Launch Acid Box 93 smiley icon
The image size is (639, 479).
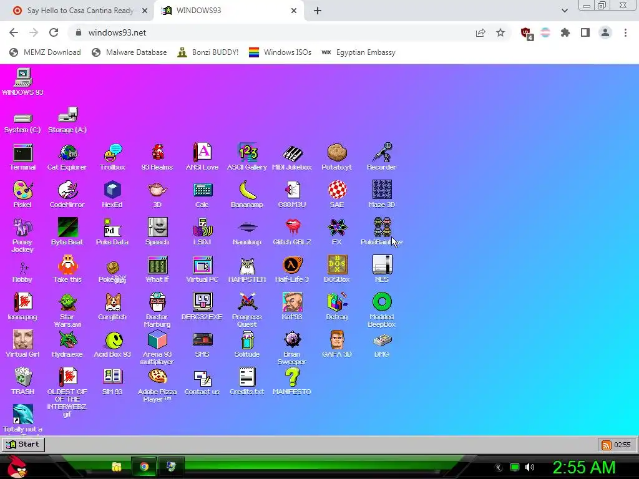click(112, 344)
